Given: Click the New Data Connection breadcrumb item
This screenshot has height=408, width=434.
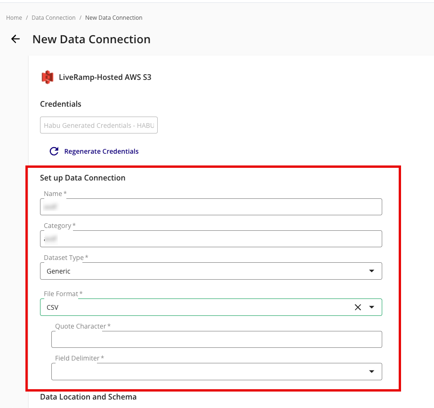Looking at the screenshot, I should [x=113, y=18].
